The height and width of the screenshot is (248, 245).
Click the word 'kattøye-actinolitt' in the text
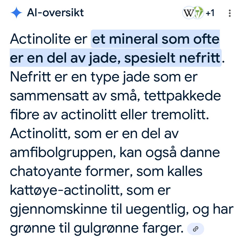click(x=65, y=191)
